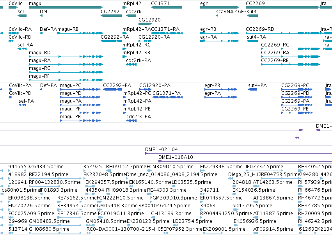
Task: Click the sut4-RA transcript label
Action: click(x=257, y=37)
